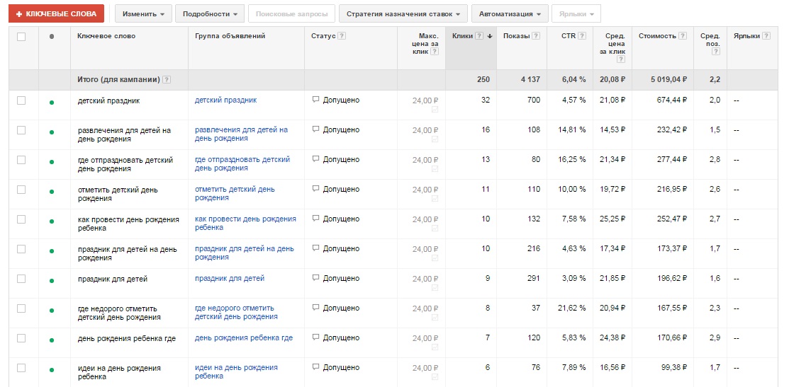Image resolution: width=789 pixels, height=387 pixels.
Task: Open ad group link идеи на день рождения ребенка
Action: tap(236, 372)
